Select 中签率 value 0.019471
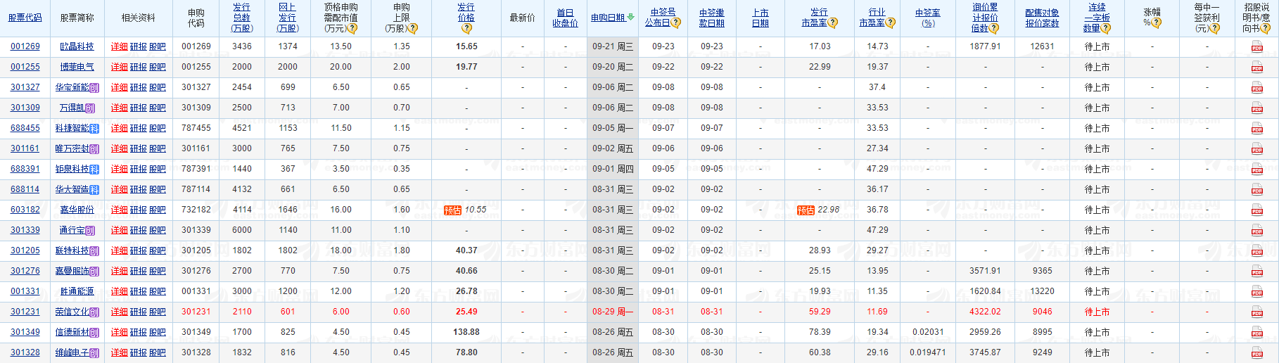This screenshot has height=363, width=1279. tap(928, 352)
